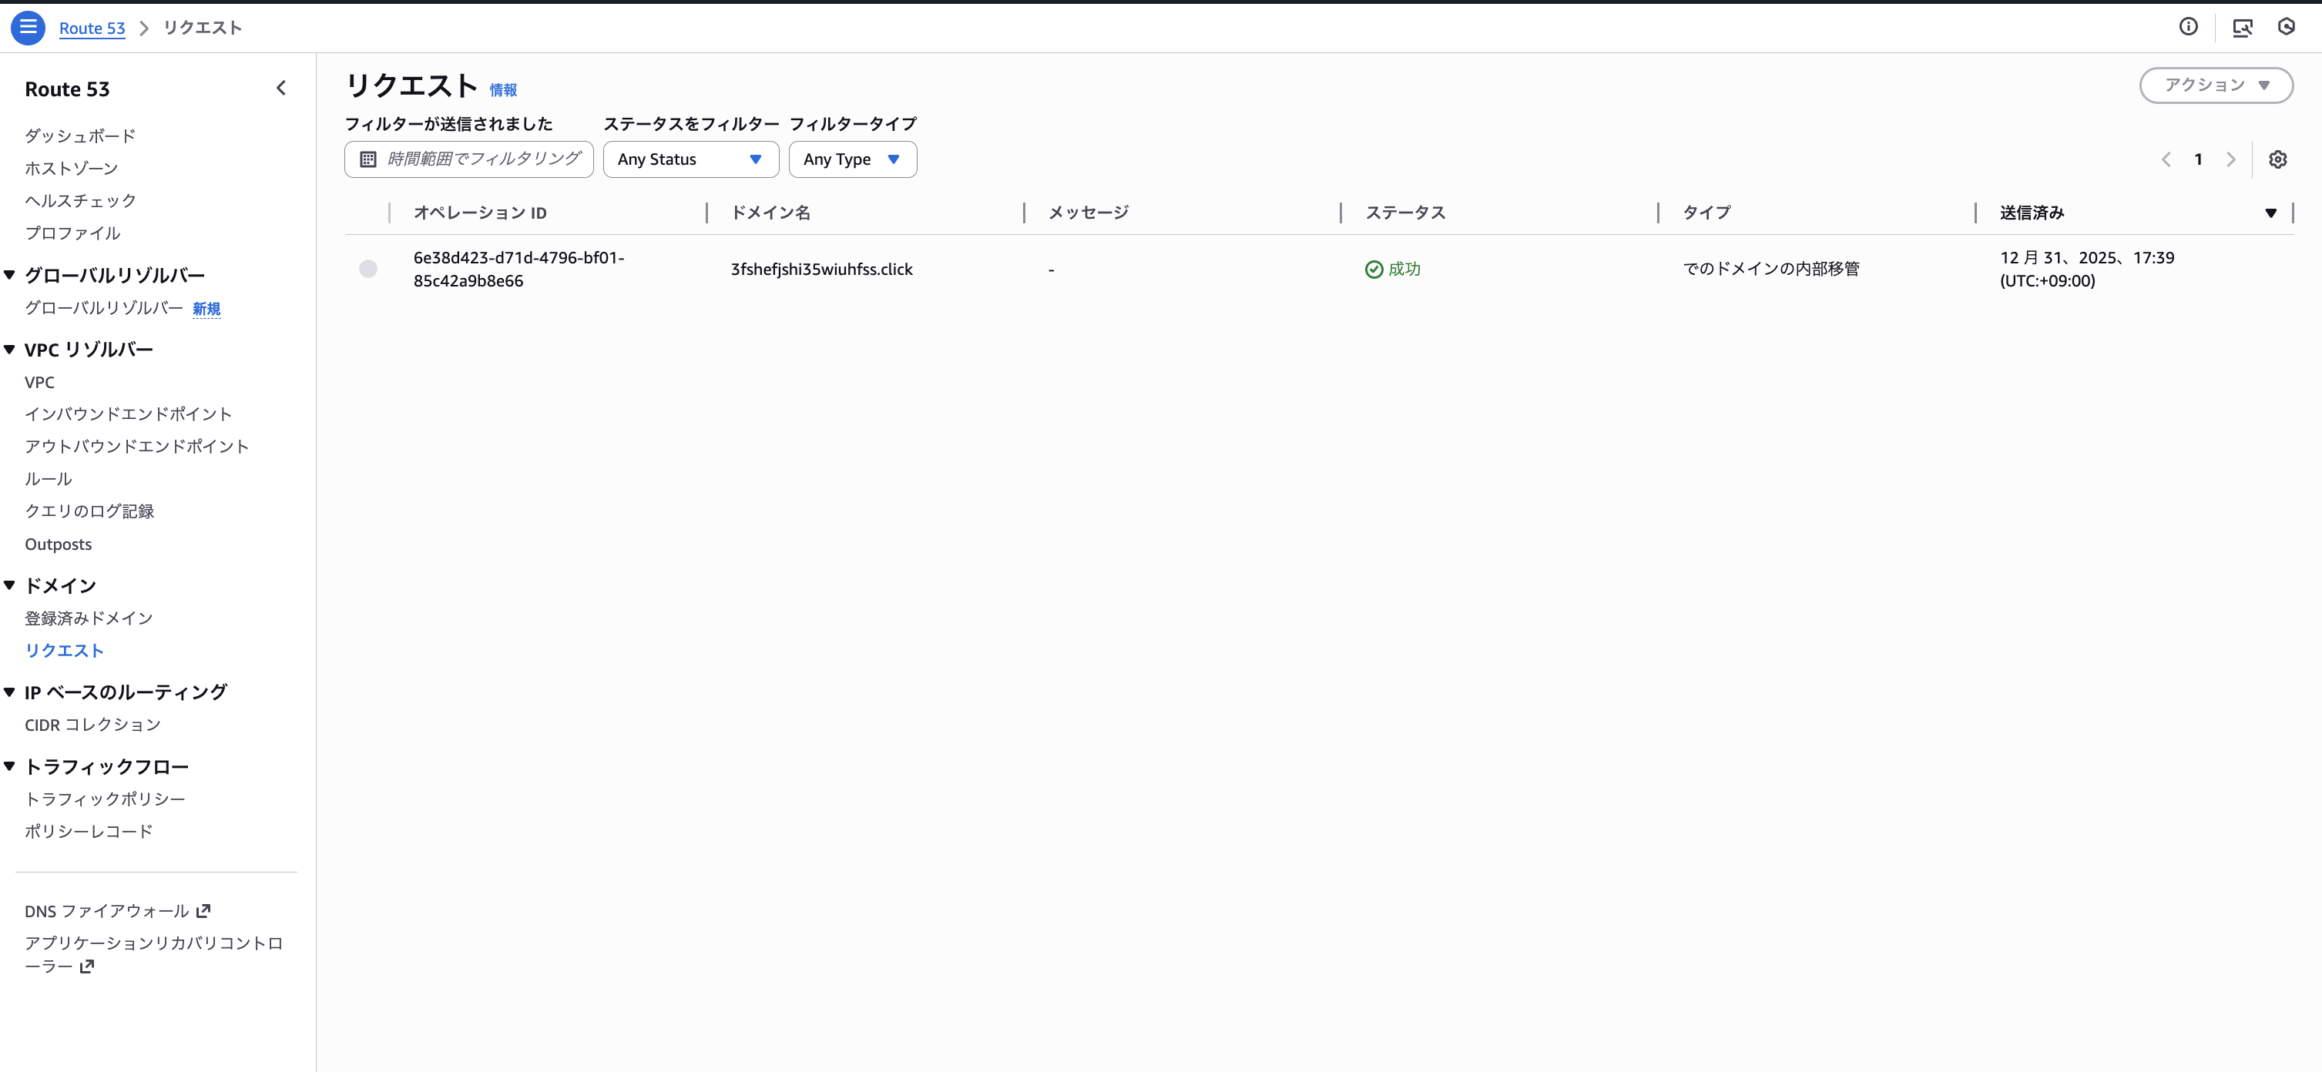Open the navigation hamburger menu icon
The image size is (2322, 1072).
[28, 27]
